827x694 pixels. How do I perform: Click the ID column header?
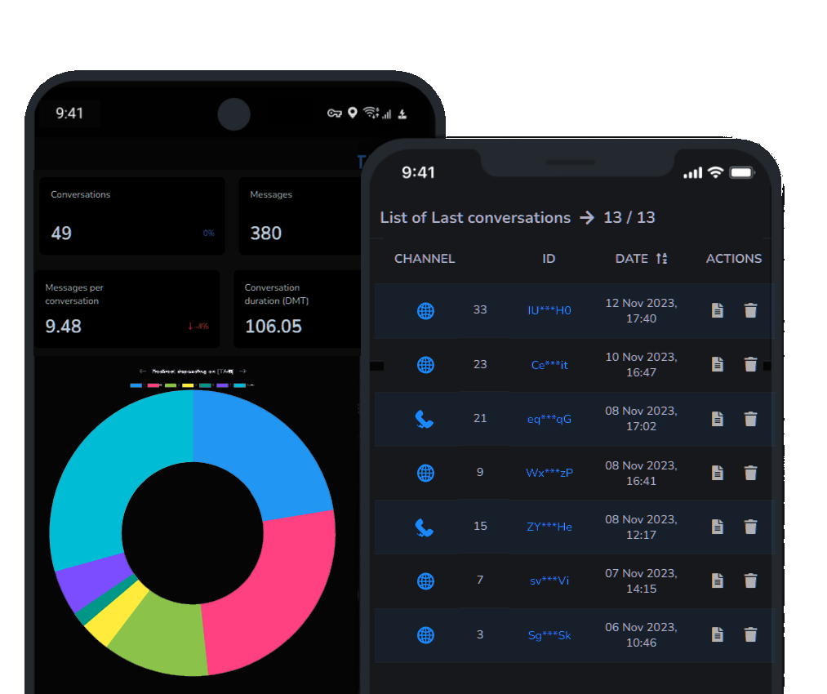549,258
